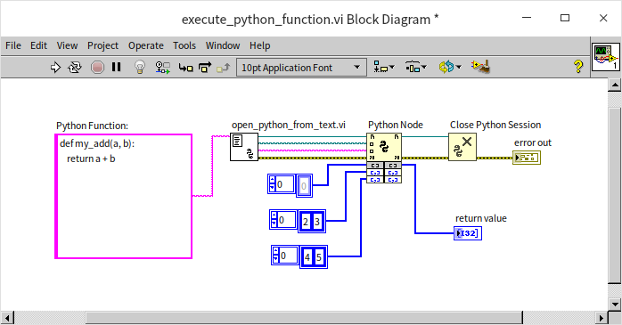Click the Abort Execution stop button
The width and height of the screenshot is (622, 325).
coord(97,68)
